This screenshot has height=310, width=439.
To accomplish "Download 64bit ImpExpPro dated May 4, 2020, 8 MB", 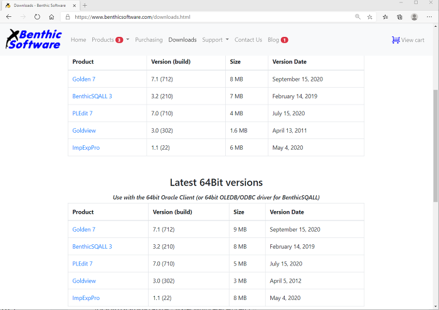I will pyautogui.click(x=86, y=298).
